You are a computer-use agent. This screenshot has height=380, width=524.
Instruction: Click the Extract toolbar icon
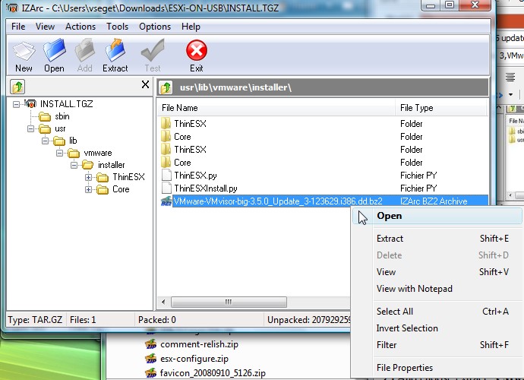coord(115,51)
